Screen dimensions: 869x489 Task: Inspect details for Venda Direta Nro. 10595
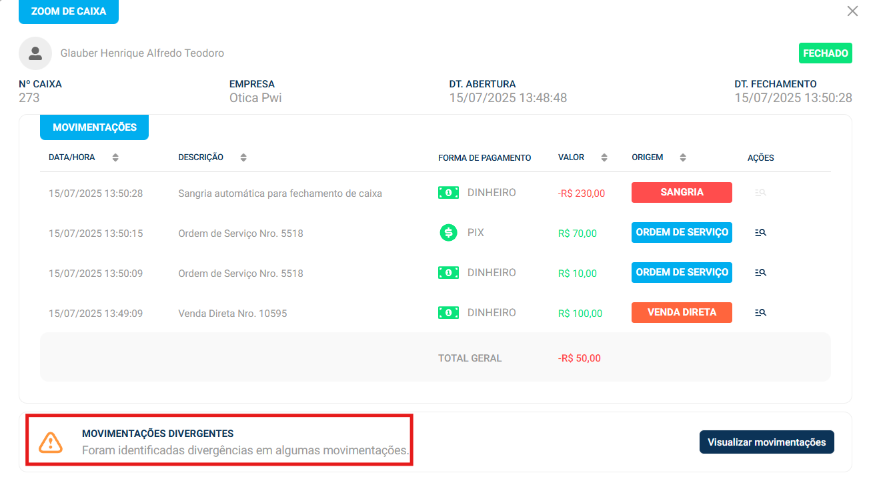(x=760, y=312)
